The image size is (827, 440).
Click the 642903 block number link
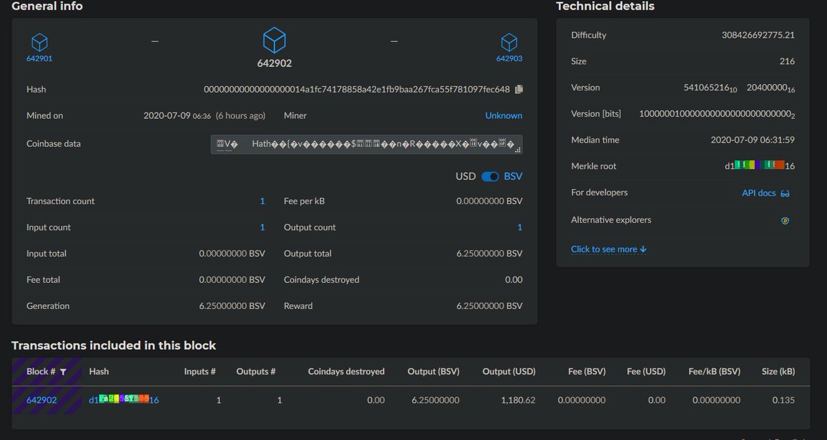pyautogui.click(x=509, y=59)
